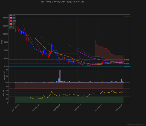Image resolution: width=146 pixels, height=126 pixels.
Task: Click the volume axis tick 20
Action: (x=7, y=70)
